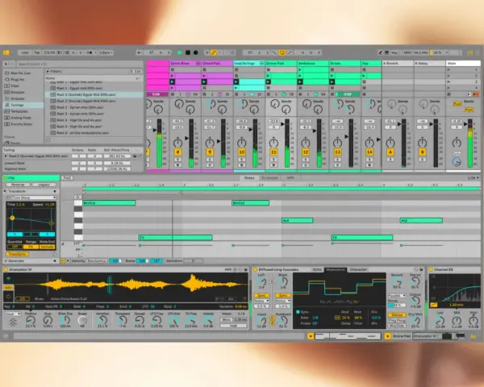Viewport: 484px width, 387px height.
Task: Select the first F3 note in the piano roll
Action: pyautogui.click(x=175, y=238)
